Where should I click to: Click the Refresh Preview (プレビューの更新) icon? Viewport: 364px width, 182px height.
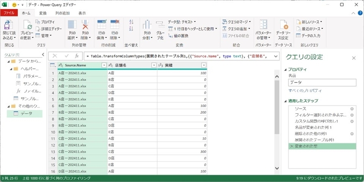point(27,25)
